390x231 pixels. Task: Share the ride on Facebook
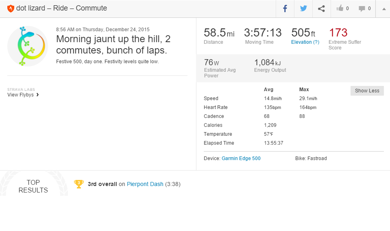tap(285, 9)
